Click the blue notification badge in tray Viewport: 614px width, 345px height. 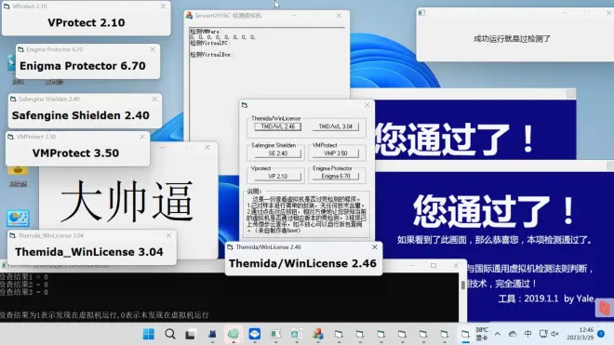601,334
